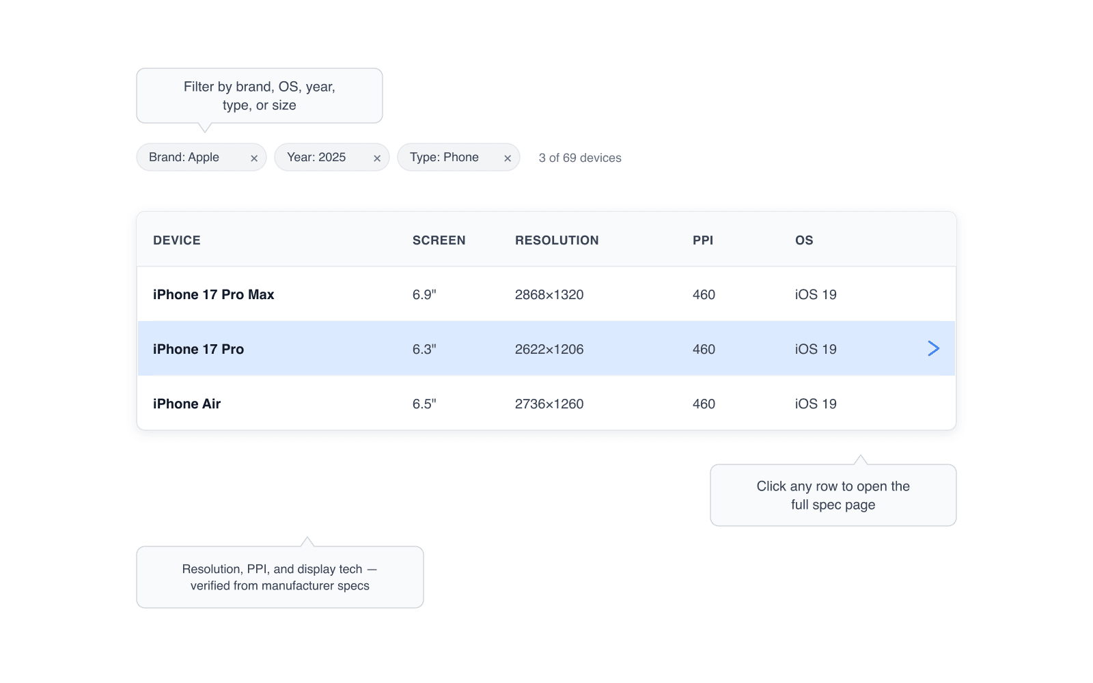1093x683 pixels.
Task: Click the chevron on iPhone 17 Pro row
Action: pyautogui.click(x=934, y=348)
